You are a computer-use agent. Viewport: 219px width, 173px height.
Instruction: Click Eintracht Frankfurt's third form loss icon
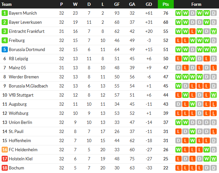(x=192, y=32)
